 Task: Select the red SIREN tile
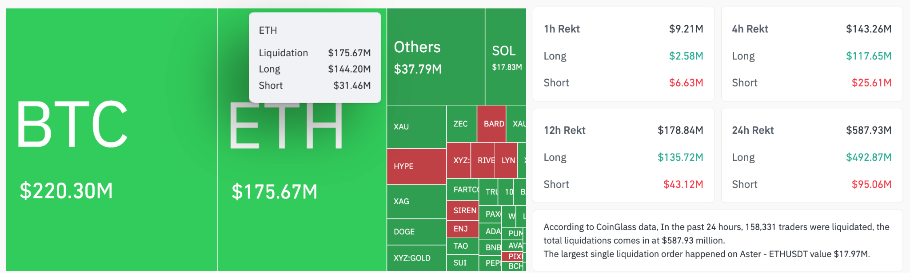pyautogui.click(x=463, y=211)
